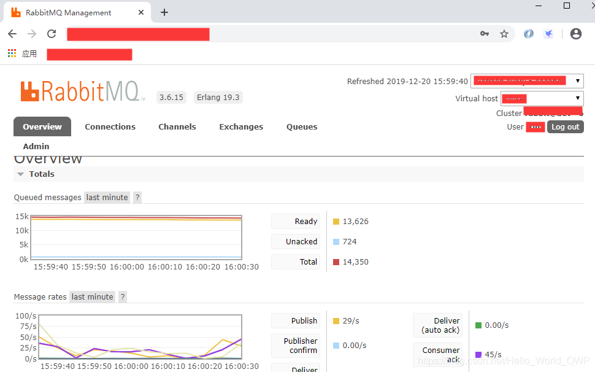Open the Connections tab
Image resolution: width=595 pixels, height=372 pixels.
(110, 127)
